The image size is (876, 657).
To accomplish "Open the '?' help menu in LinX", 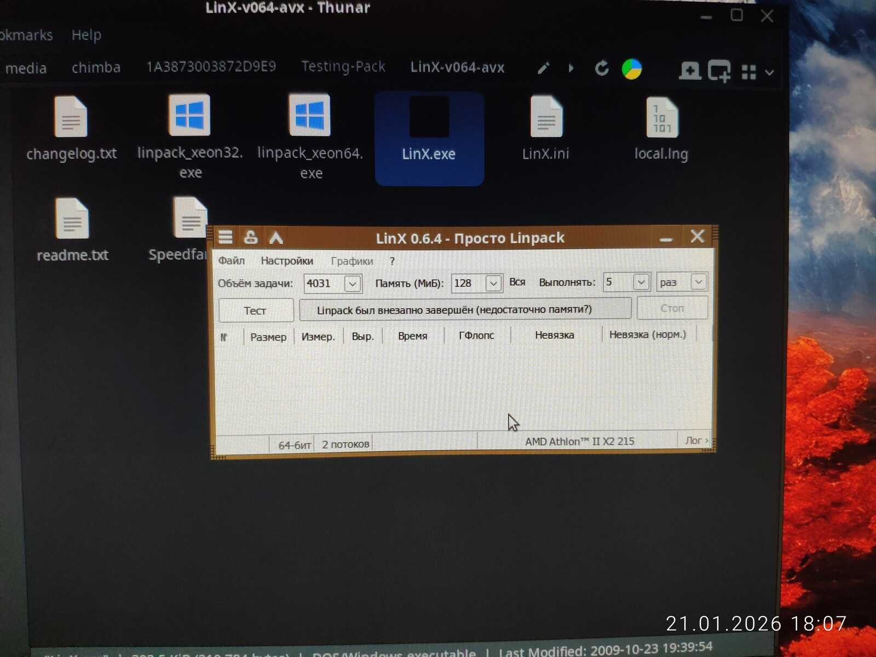I will 392,261.
